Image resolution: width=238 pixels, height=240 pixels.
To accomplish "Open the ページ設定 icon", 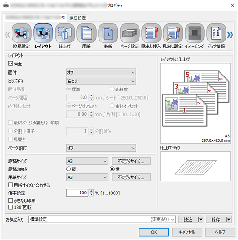I will (130, 33).
